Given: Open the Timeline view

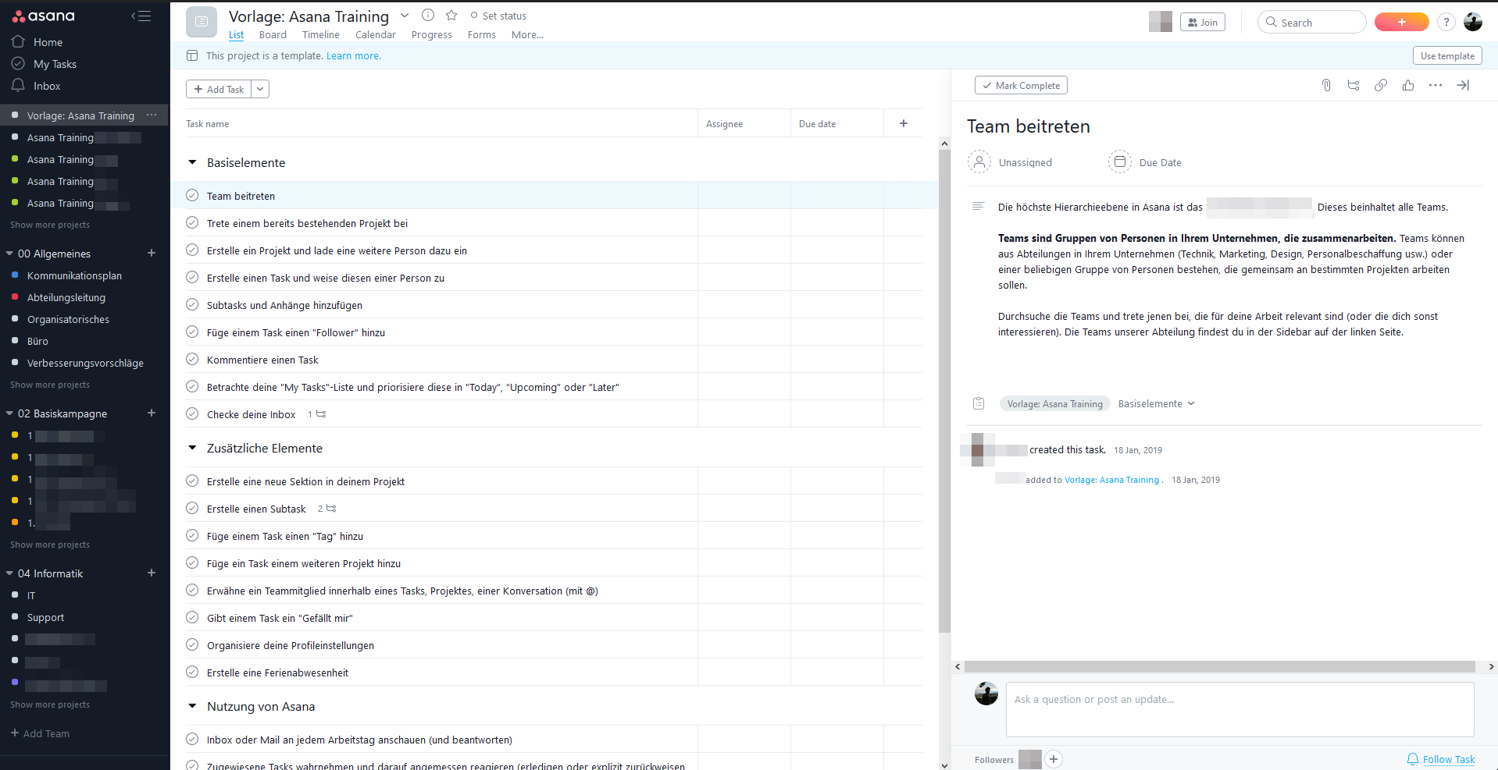Looking at the screenshot, I should [320, 34].
